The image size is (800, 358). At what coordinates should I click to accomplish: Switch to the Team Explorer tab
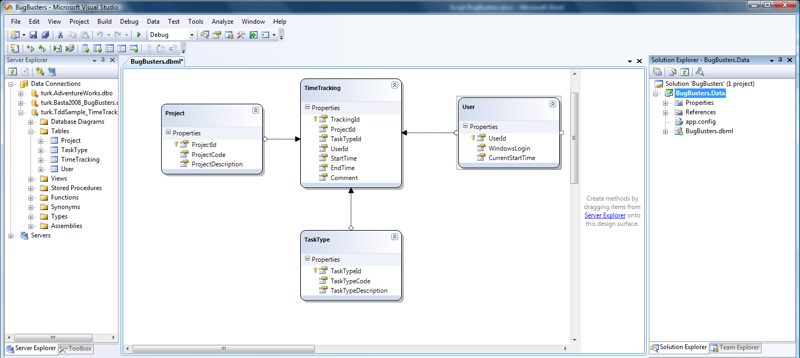pyautogui.click(x=735, y=347)
